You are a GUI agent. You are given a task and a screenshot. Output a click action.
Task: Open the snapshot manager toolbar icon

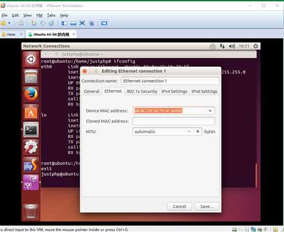[x=51, y=23]
